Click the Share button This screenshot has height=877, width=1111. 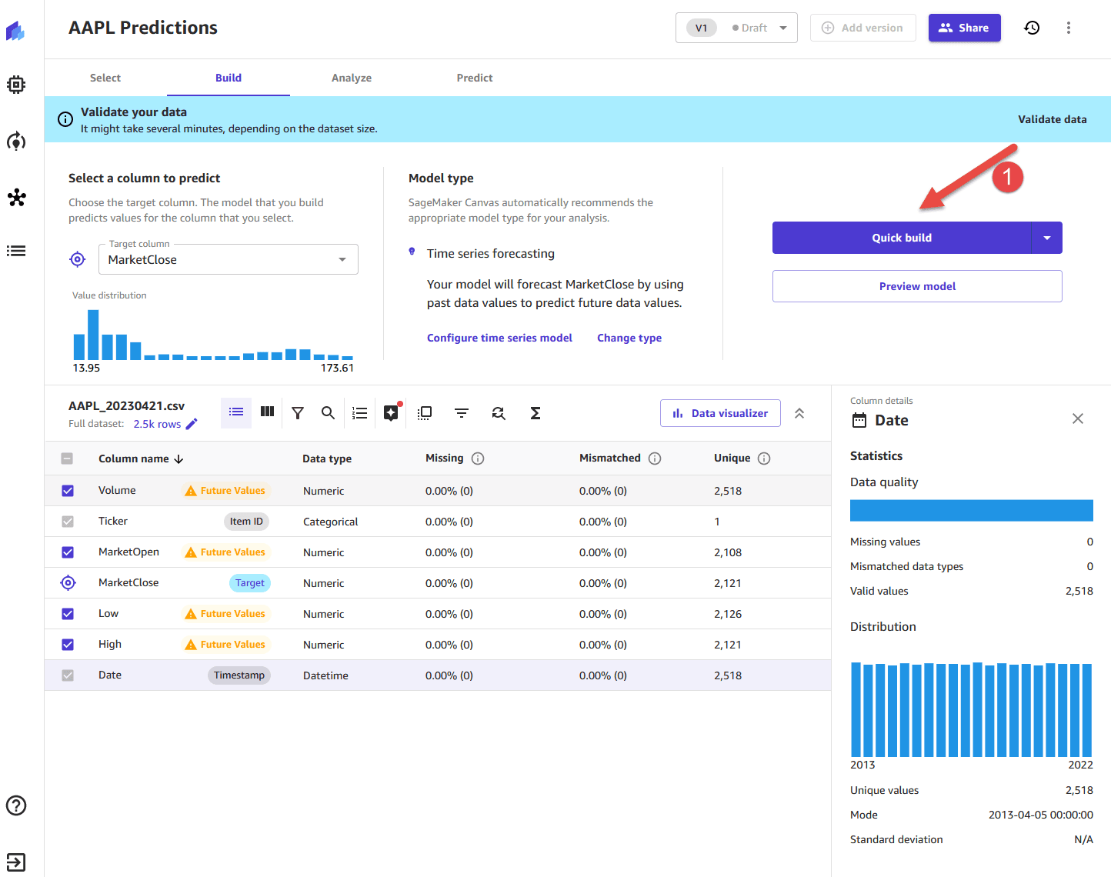coord(965,28)
